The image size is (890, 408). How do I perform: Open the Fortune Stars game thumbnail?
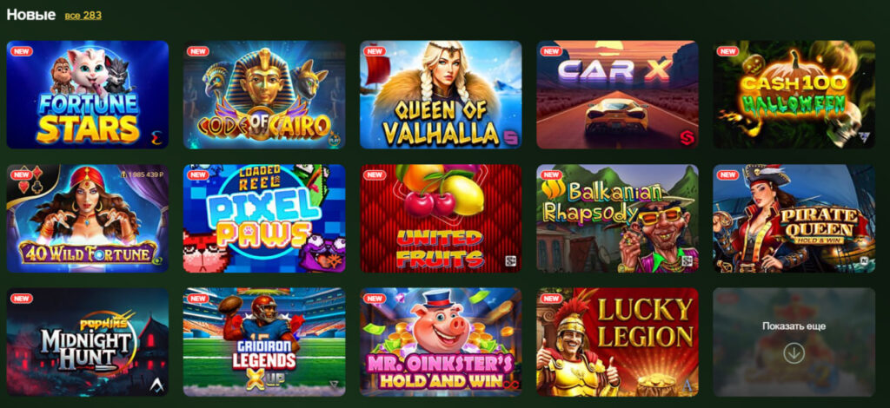88,95
